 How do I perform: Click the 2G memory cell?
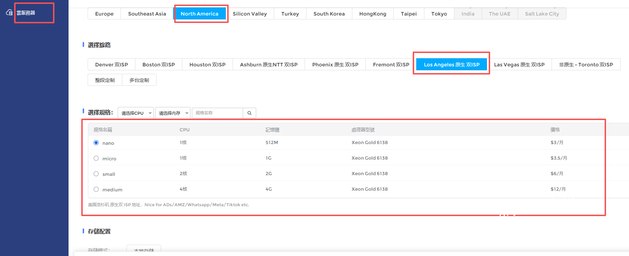269,174
